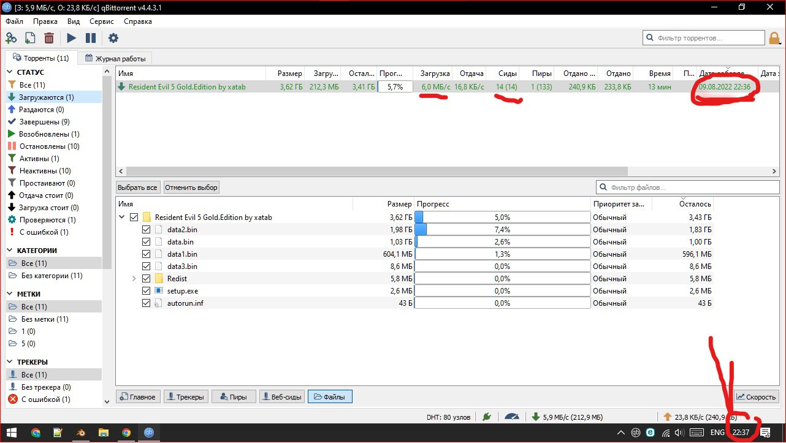Click the file filter search field
Screen dimensions: 786x443
pos(687,187)
